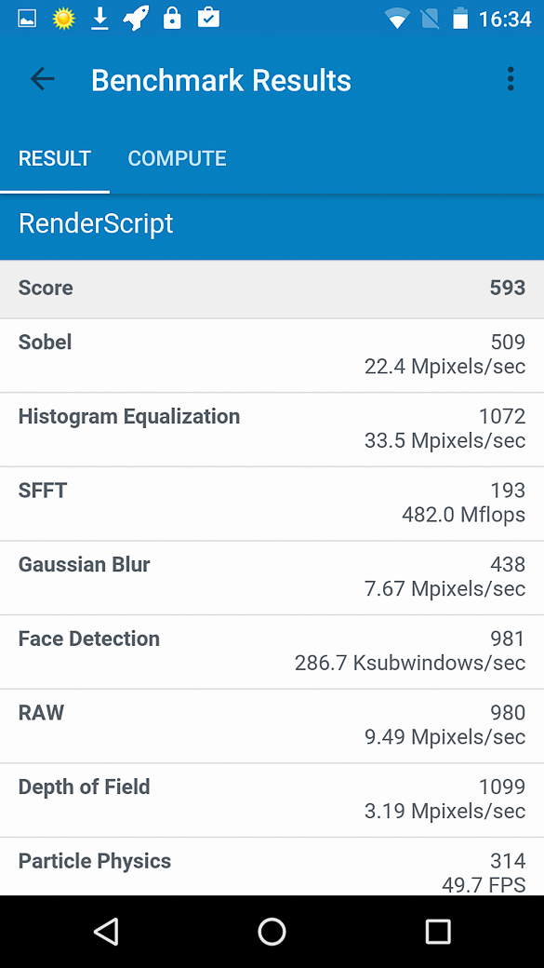This screenshot has height=968, width=544.
Task: Tap the Gaussian Blur result row
Action: 272,577
